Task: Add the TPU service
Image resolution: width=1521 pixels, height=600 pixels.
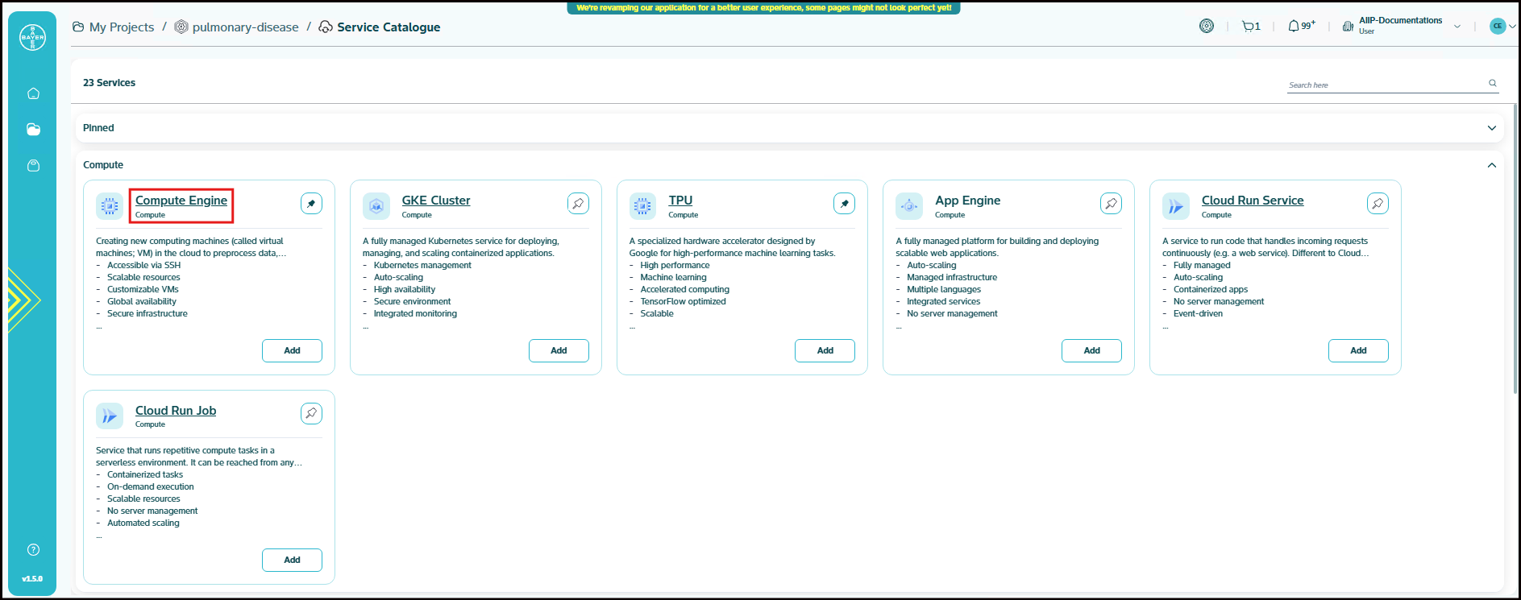Action: coord(825,350)
